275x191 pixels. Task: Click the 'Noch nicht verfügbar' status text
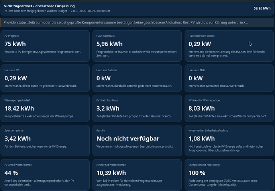(128, 138)
